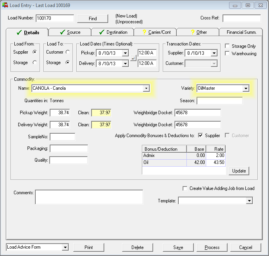
Task: Click the small copy-date button between pickup and delivery
Action: point(133,58)
